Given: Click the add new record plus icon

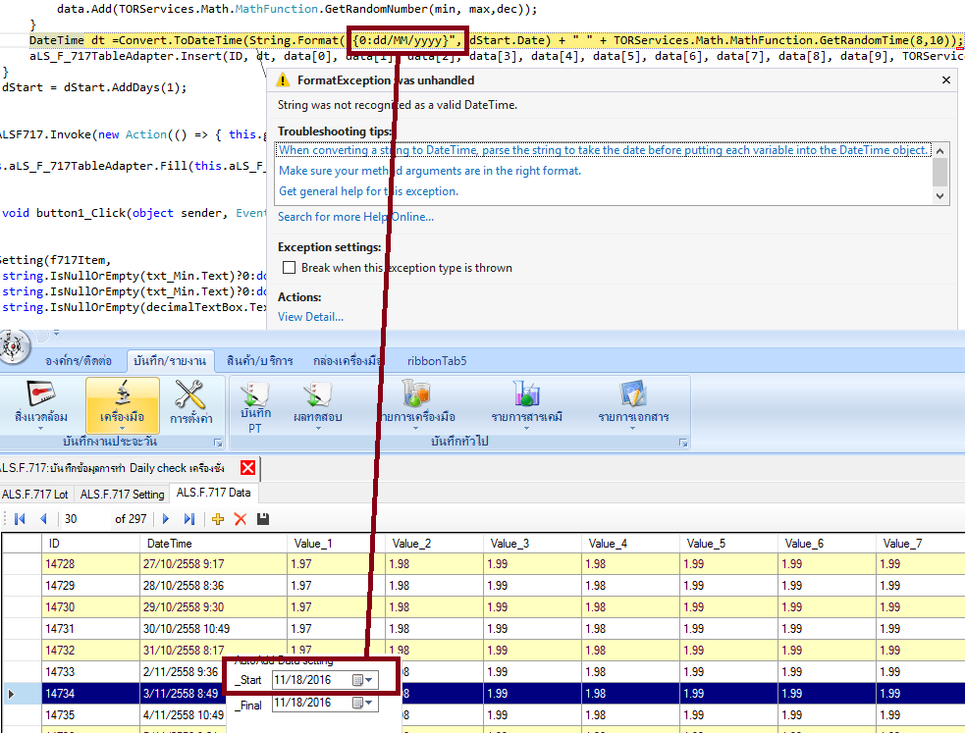Looking at the screenshot, I should (x=218, y=519).
